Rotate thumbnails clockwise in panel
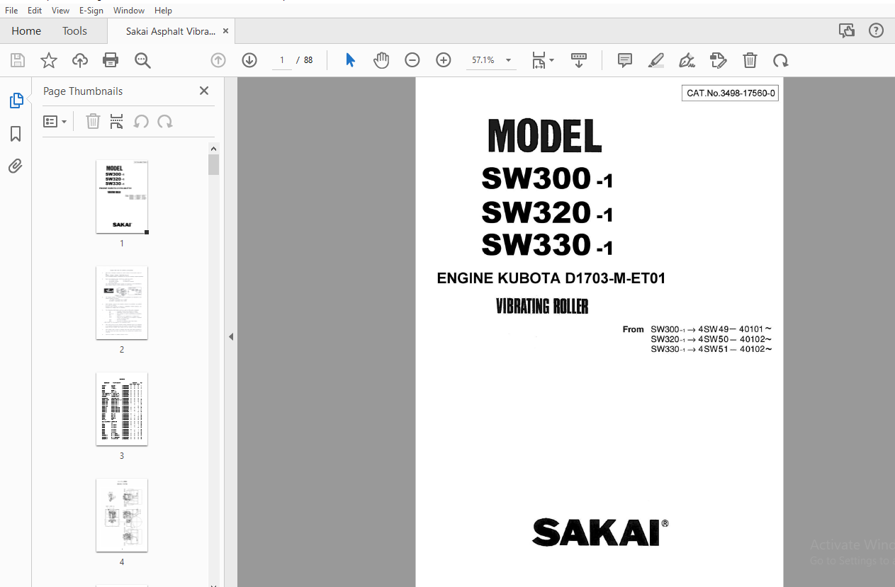Viewport: 895px width, 587px height. [165, 121]
